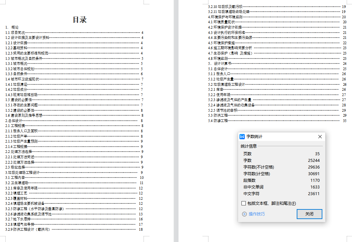The image size is (352, 242).
Task: Select the 页数 value 35
Action: pyautogui.click(x=317, y=154)
